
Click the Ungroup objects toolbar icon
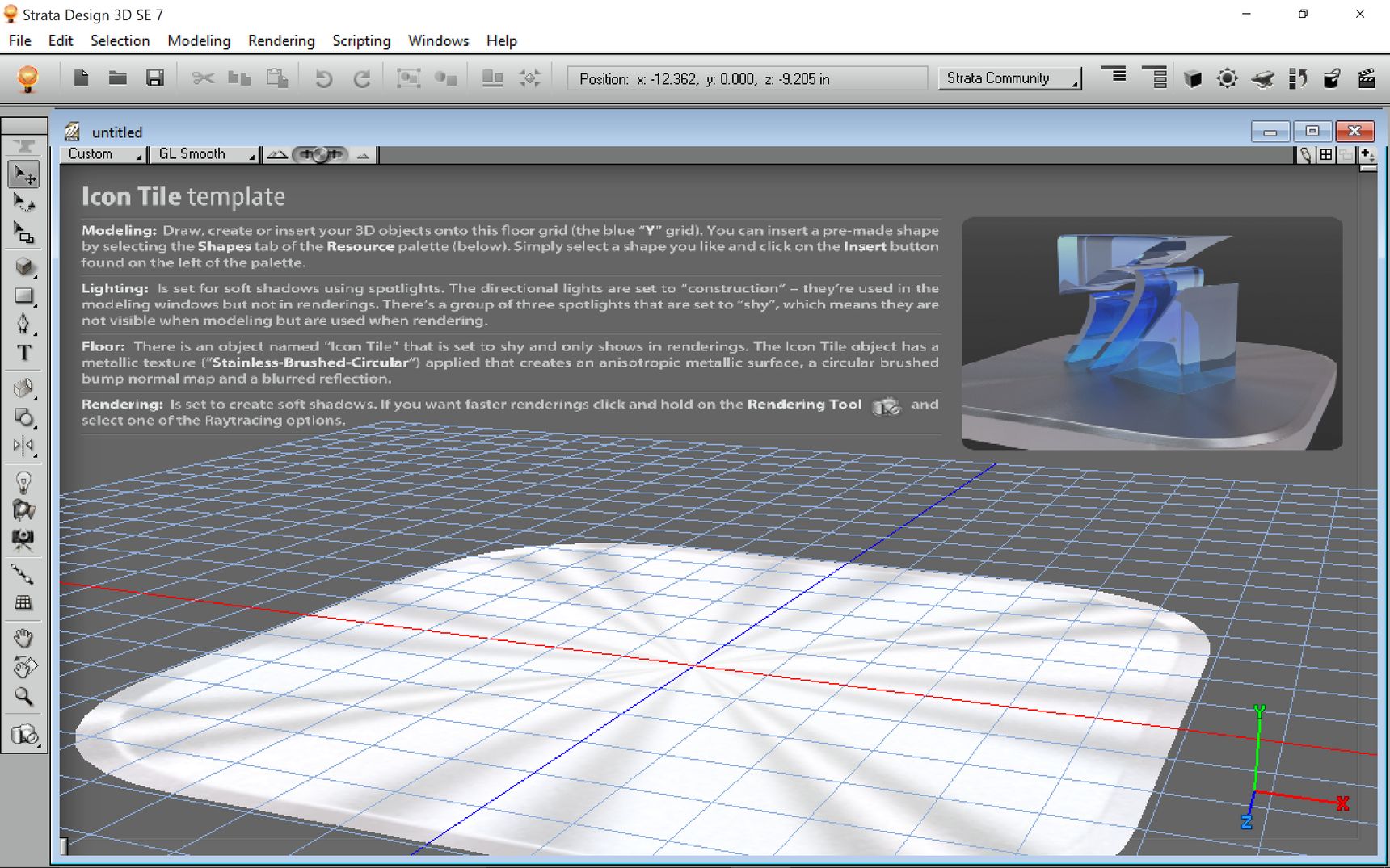click(446, 78)
